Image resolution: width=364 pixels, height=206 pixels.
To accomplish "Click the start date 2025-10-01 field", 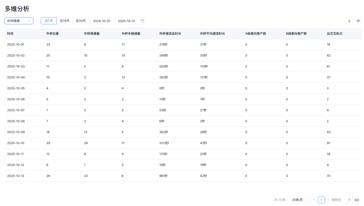I will pyautogui.click(x=102, y=21).
